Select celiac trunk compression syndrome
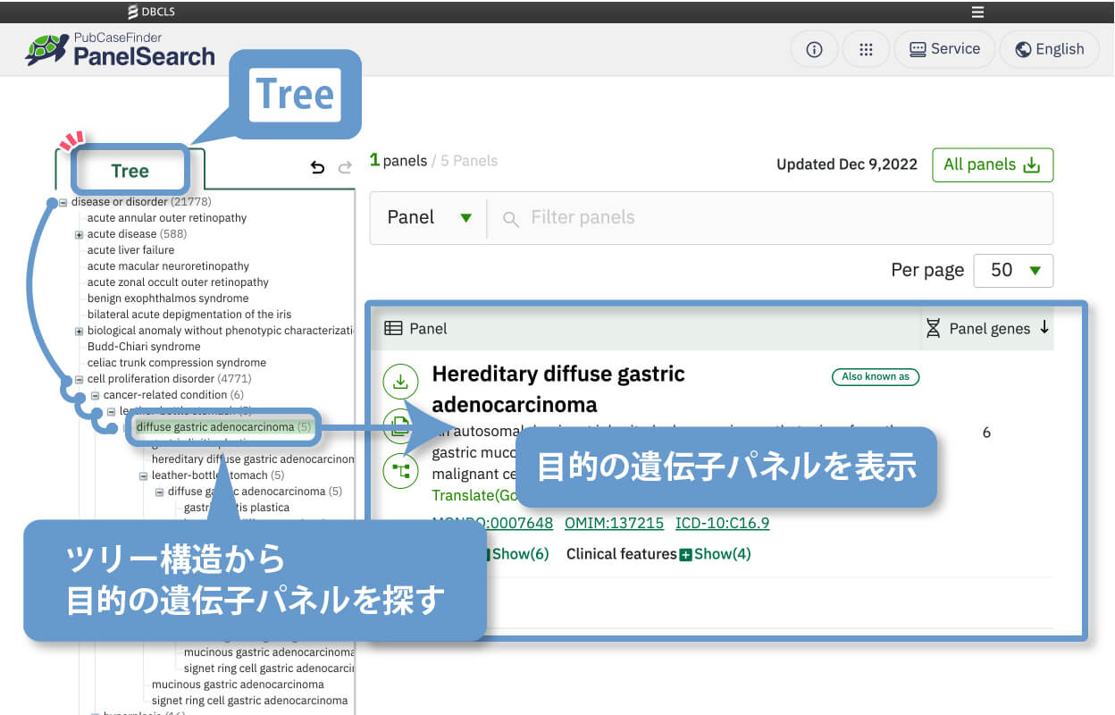 point(177,363)
